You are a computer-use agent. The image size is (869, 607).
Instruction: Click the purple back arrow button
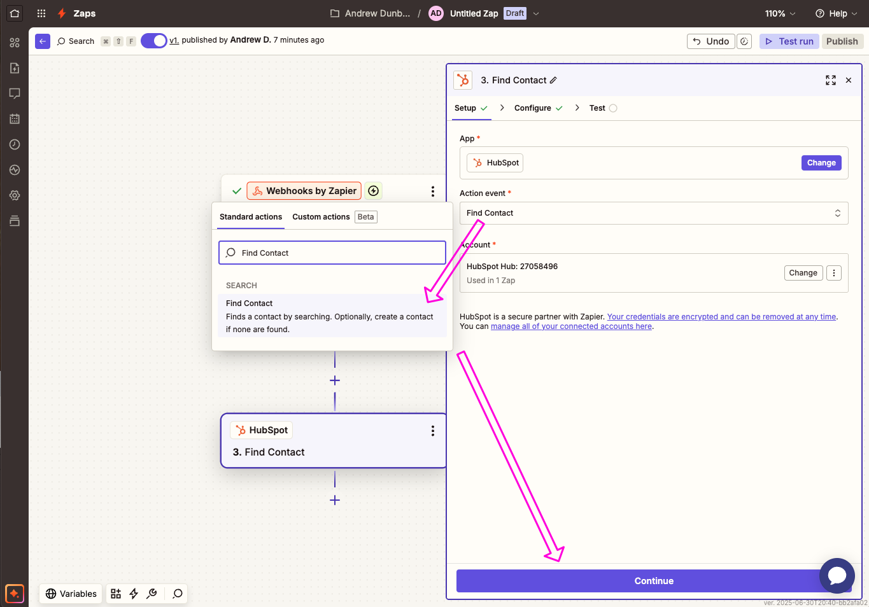point(43,41)
